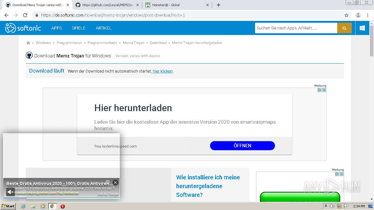Go back with the browser back arrow
The width and height of the screenshot is (374, 210).
coord(6,15)
